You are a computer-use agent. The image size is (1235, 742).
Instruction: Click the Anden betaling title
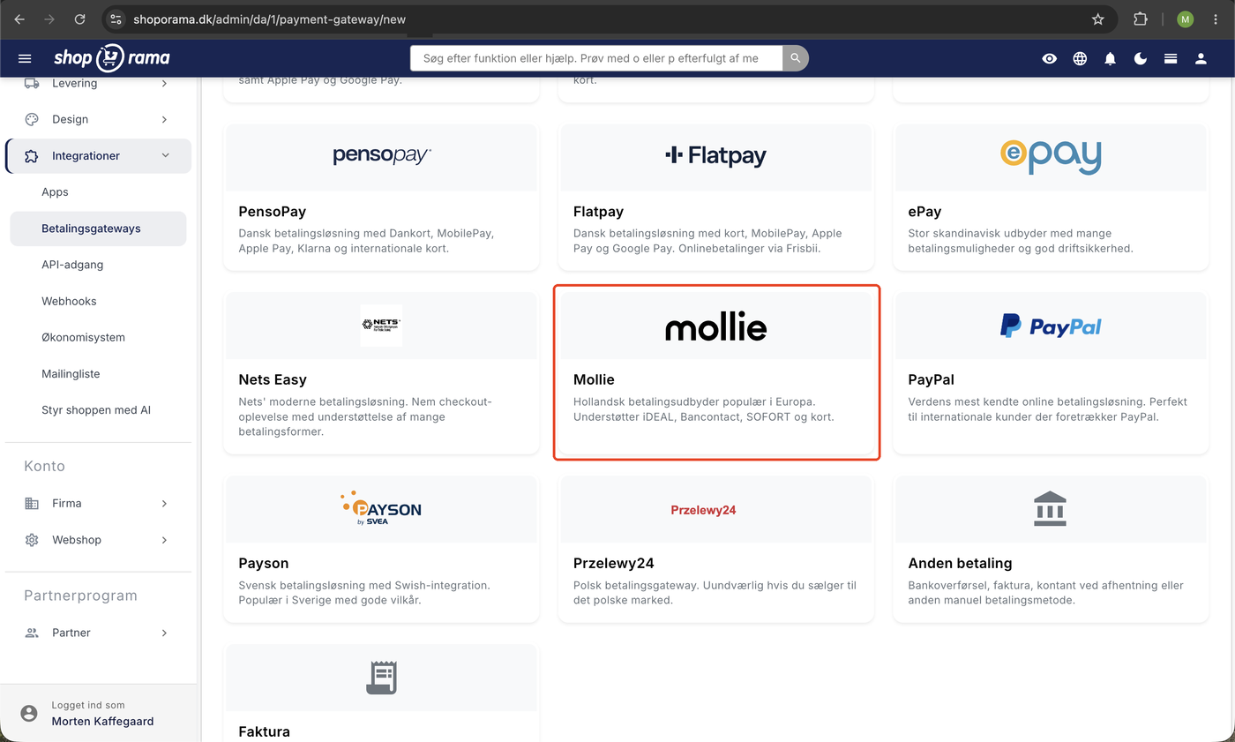point(960,563)
